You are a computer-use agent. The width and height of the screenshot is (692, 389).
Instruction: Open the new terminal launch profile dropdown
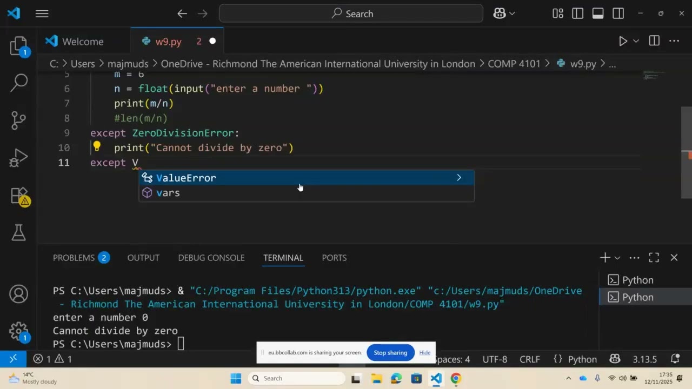[617, 258]
